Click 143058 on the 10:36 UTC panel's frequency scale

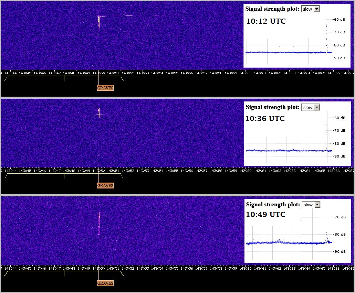[216, 171]
